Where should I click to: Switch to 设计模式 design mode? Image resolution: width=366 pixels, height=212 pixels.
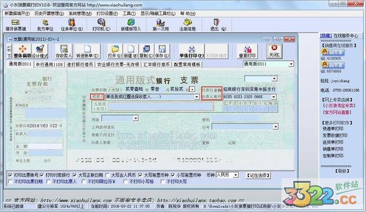39,51
